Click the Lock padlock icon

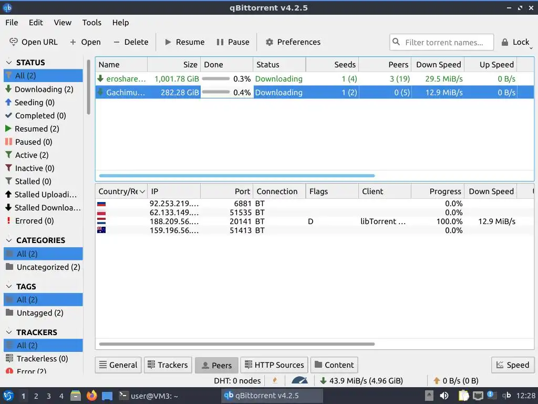(x=505, y=42)
